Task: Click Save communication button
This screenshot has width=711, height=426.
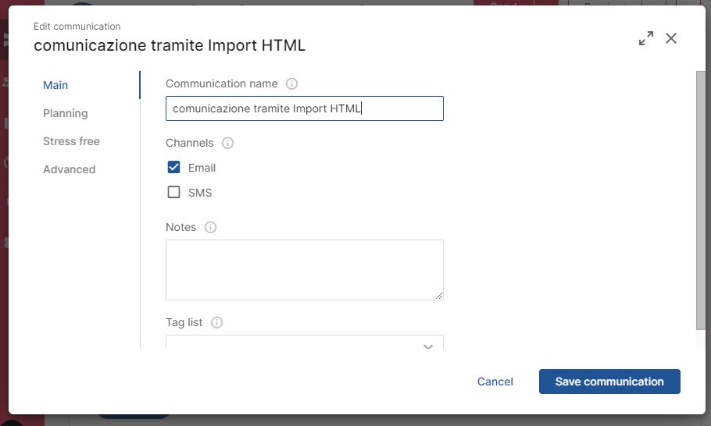Action: point(609,382)
